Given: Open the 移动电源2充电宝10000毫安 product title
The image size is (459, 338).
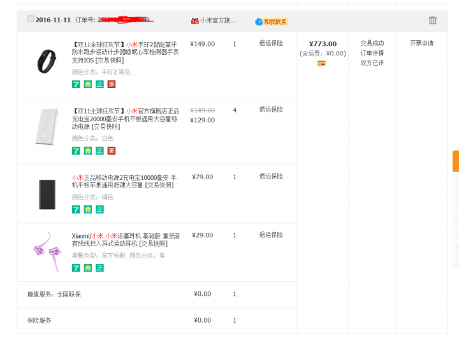Looking at the screenshot, I should click(x=124, y=181).
